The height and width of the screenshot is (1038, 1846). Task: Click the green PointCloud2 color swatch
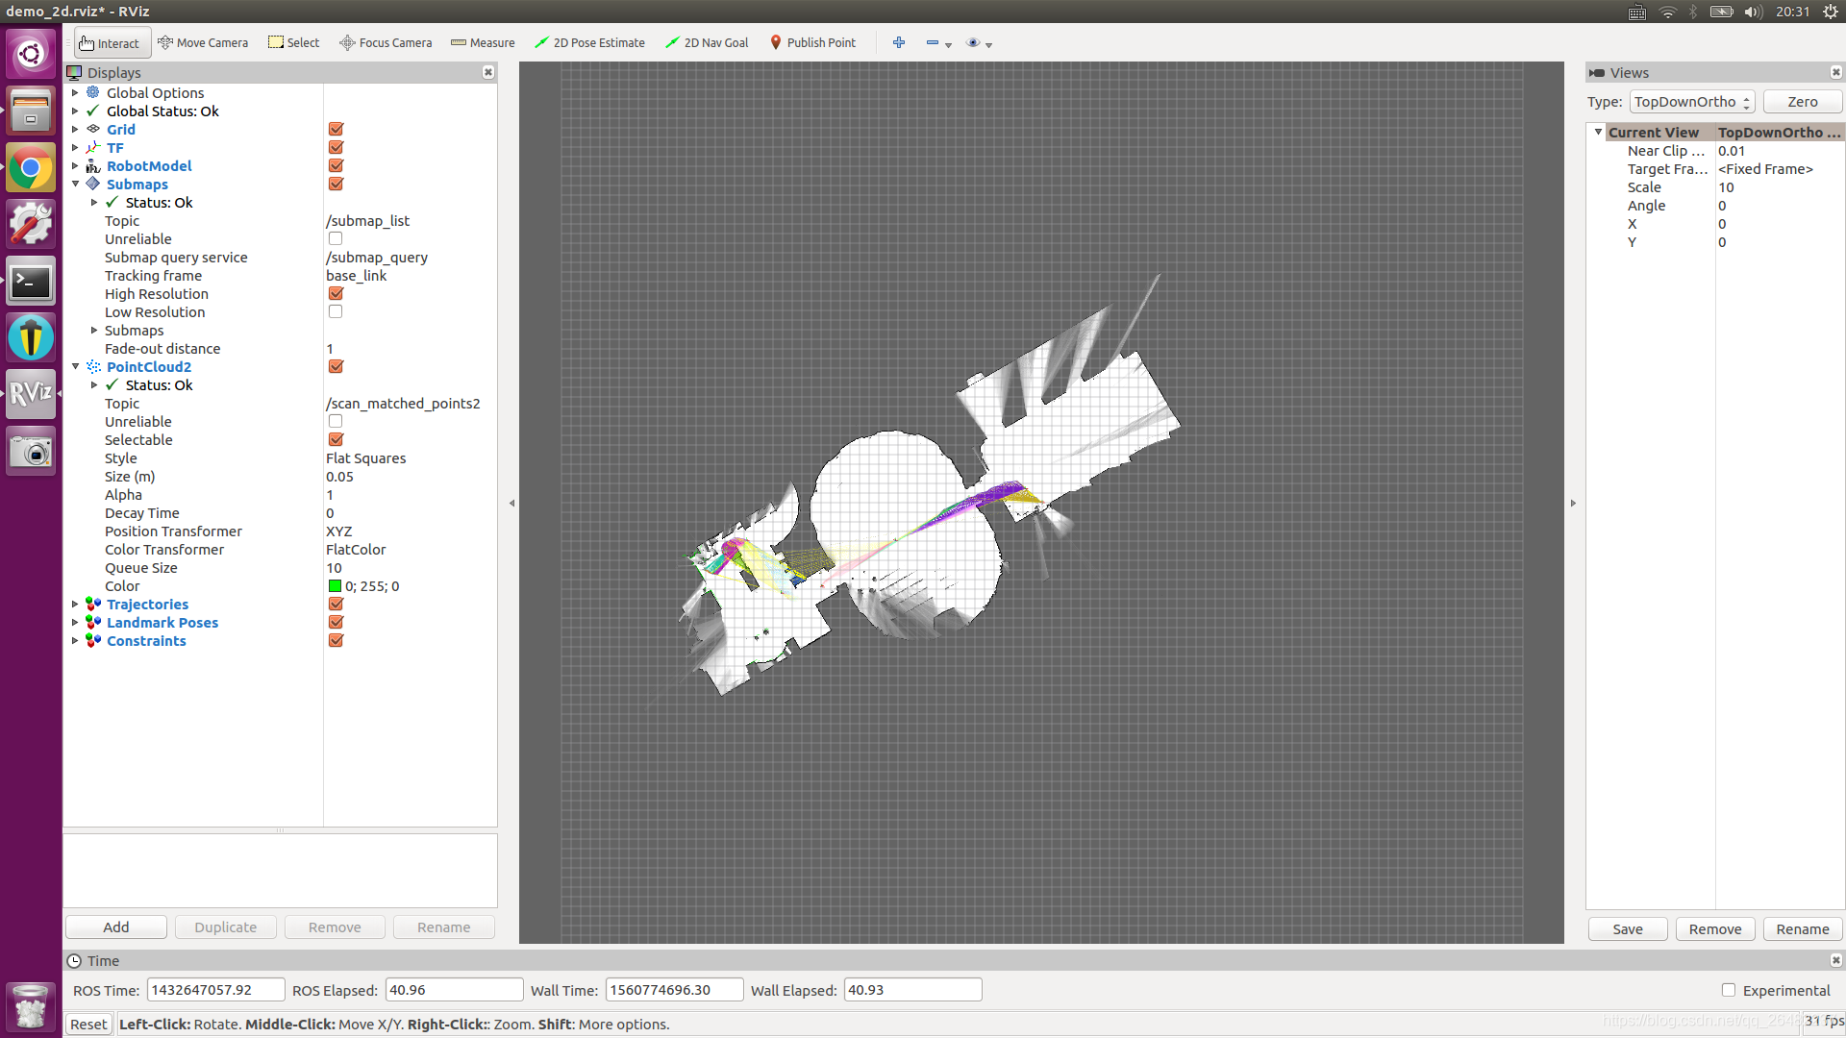335,586
